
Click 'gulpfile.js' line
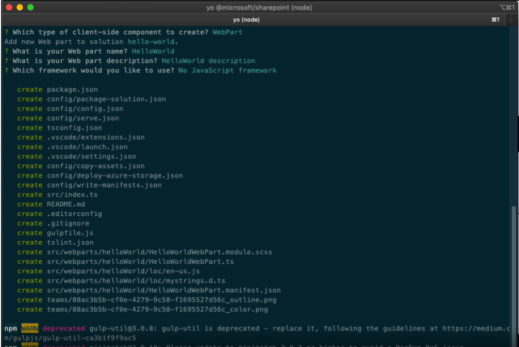(70, 233)
